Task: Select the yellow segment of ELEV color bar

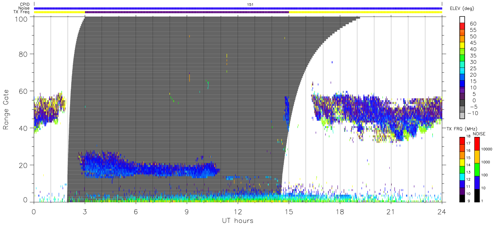Action: [462, 45]
